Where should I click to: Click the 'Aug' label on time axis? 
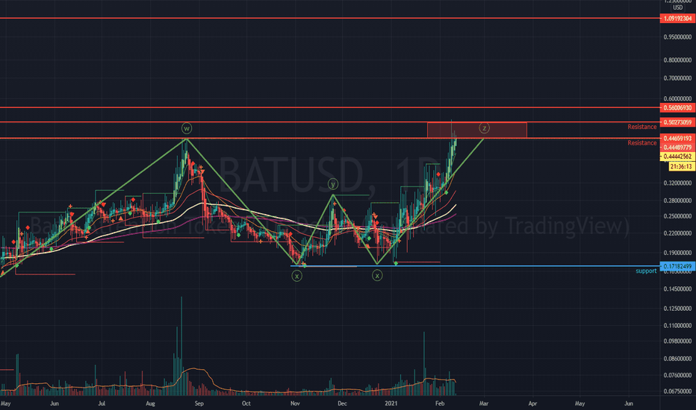click(x=150, y=403)
